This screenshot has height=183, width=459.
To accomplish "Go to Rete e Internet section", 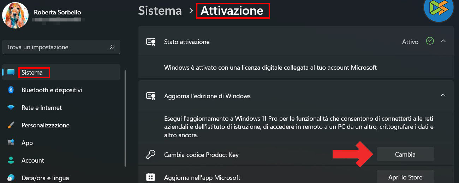I will click(41, 108).
